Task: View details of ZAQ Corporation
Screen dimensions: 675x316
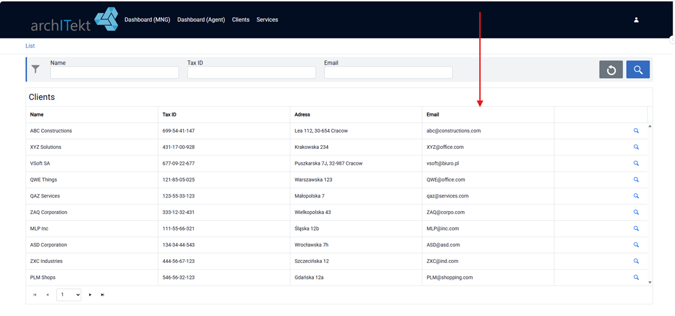Action: tap(636, 212)
